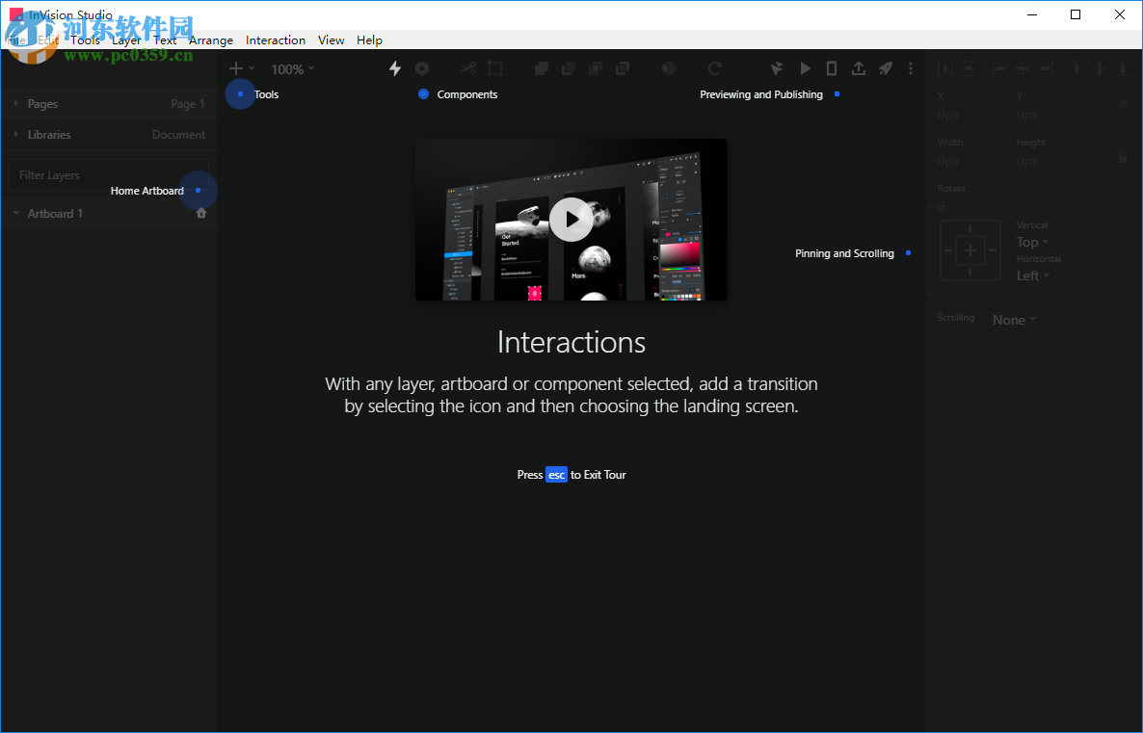Select the Interactions lightning bolt tool
This screenshot has height=733, width=1143.
(x=395, y=68)
